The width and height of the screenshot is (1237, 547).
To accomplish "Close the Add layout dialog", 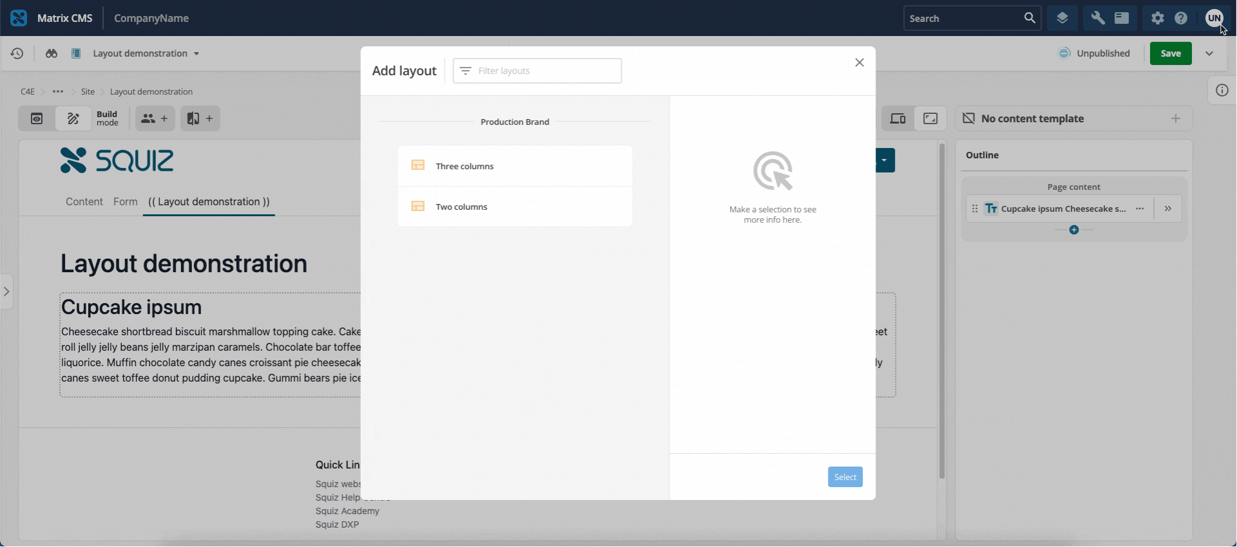I will click(859, 62).
